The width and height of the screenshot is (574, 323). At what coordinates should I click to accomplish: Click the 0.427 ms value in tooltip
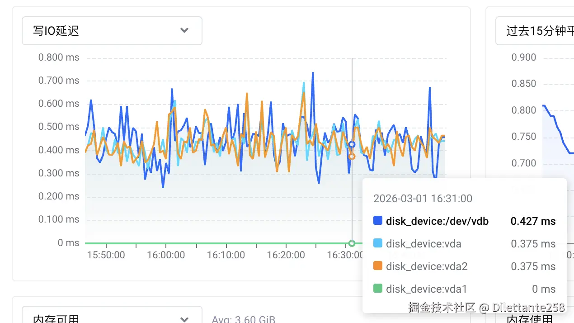[x=533, y=221]
